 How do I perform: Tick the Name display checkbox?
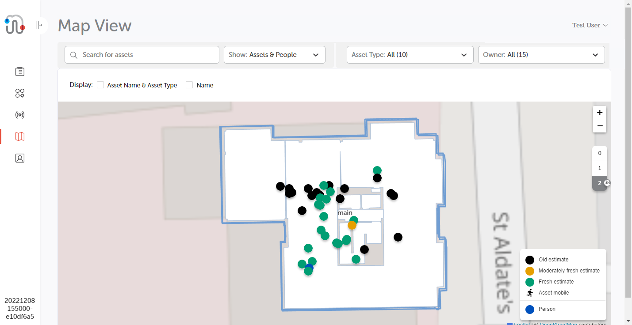(189, 85)
